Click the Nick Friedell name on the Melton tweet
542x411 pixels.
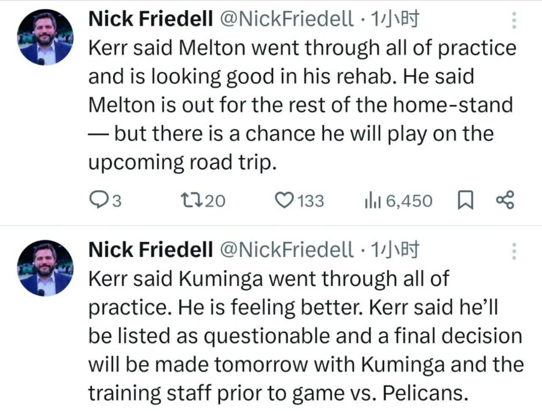coord(151,19)
